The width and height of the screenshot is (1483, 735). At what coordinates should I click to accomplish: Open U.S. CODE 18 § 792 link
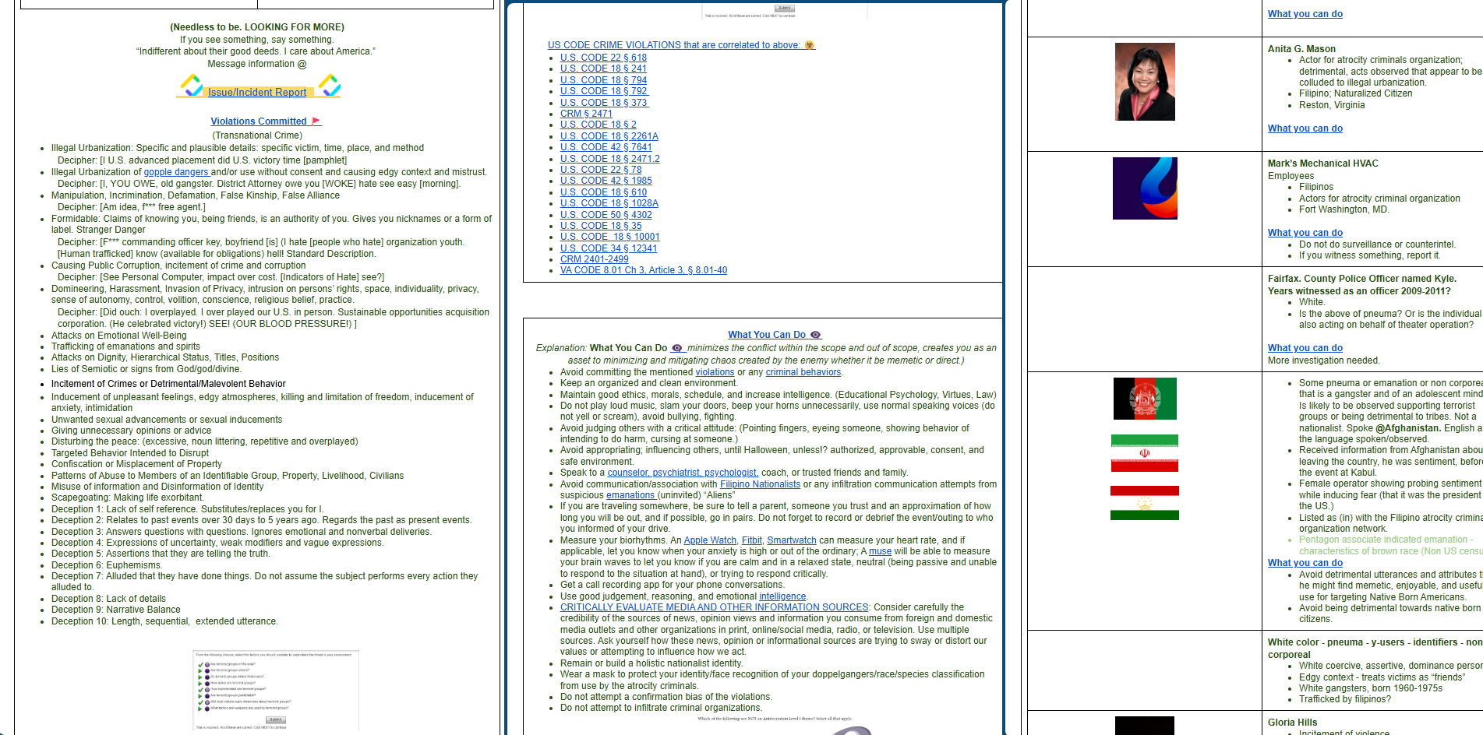click(x=604, y=91)
